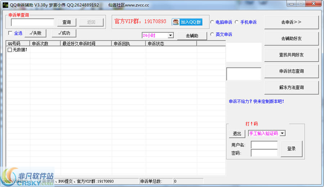Click the 密码 input field
324x187 pixels.
[x=264, y=153]
